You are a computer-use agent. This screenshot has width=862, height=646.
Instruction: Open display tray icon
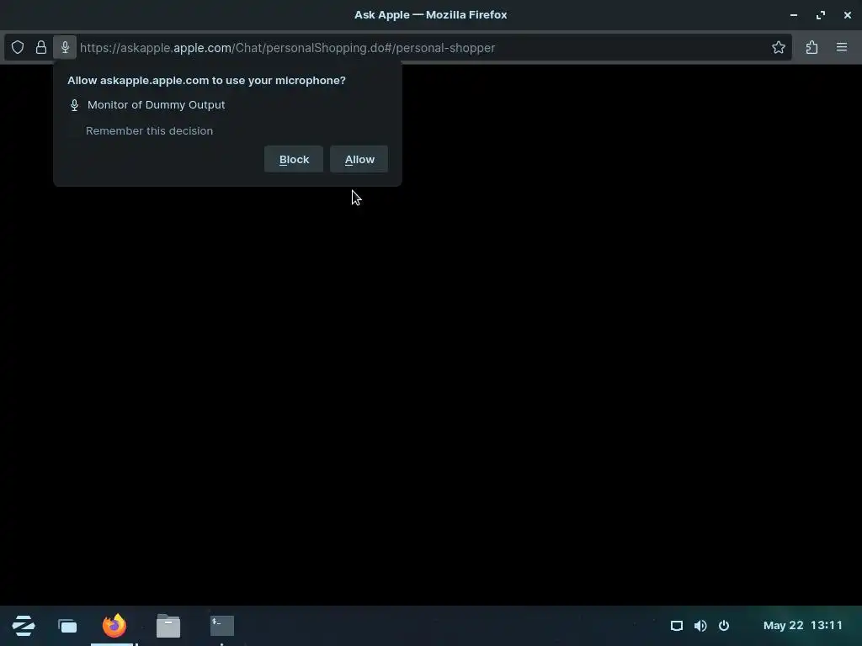[677, 626]
